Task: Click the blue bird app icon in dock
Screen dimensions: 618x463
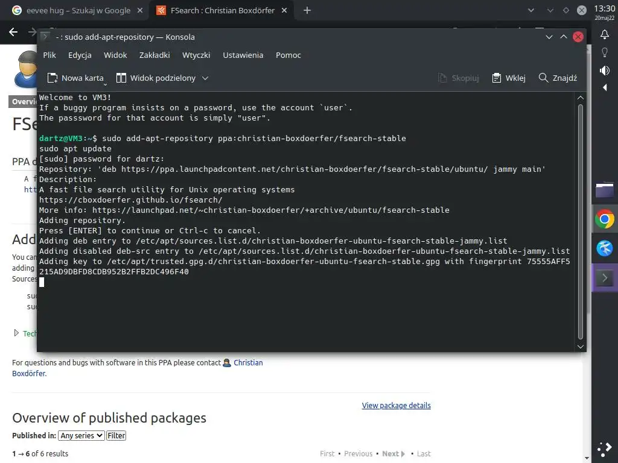Action: (605, 248)
